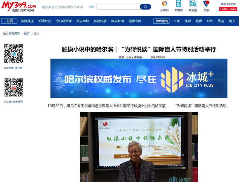The height and width of the screenshot is (182, 239).
Task: Click the 冰城+ ICE CITY PLUS banner
Action: coord(139,78)
